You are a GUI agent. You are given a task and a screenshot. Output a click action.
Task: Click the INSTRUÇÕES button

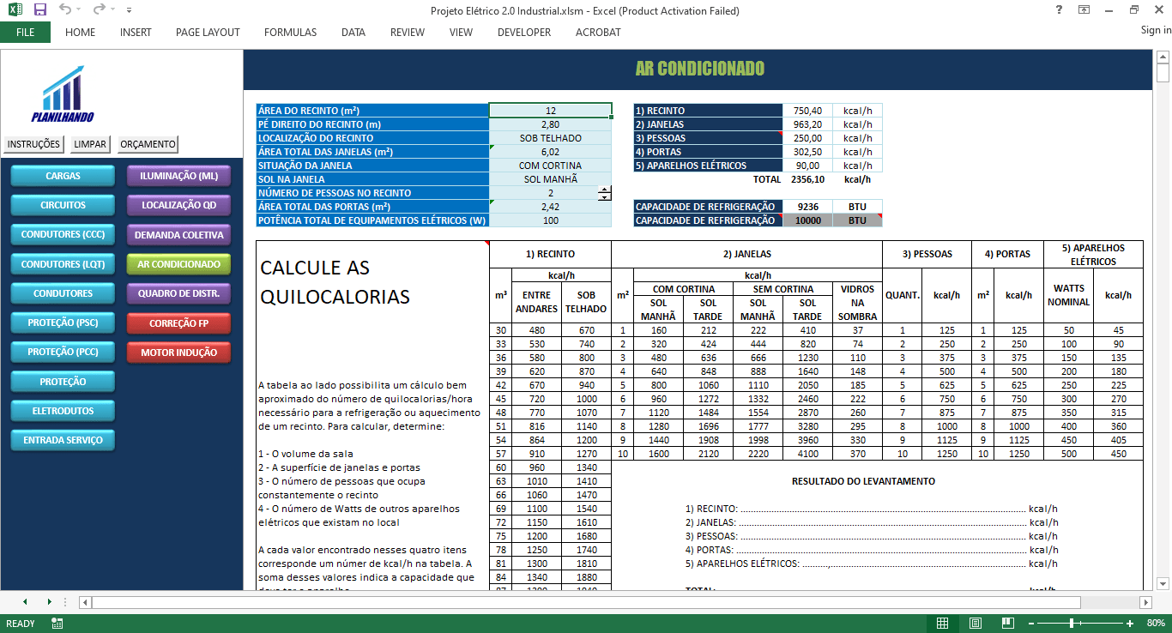coord(34,144)
